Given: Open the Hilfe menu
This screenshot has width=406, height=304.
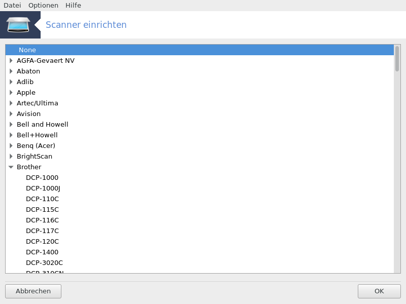Looking at the screenshot, I should (x=73, y=6).
